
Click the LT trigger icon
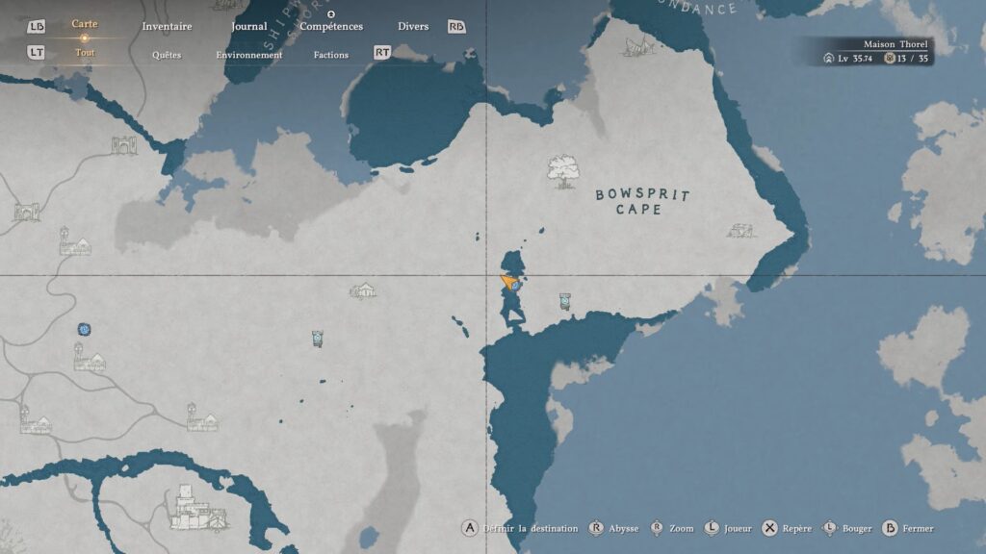point(36,53)
